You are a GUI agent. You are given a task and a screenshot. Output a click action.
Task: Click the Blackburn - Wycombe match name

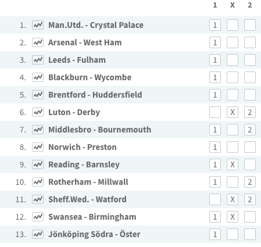tap(90, 77)
